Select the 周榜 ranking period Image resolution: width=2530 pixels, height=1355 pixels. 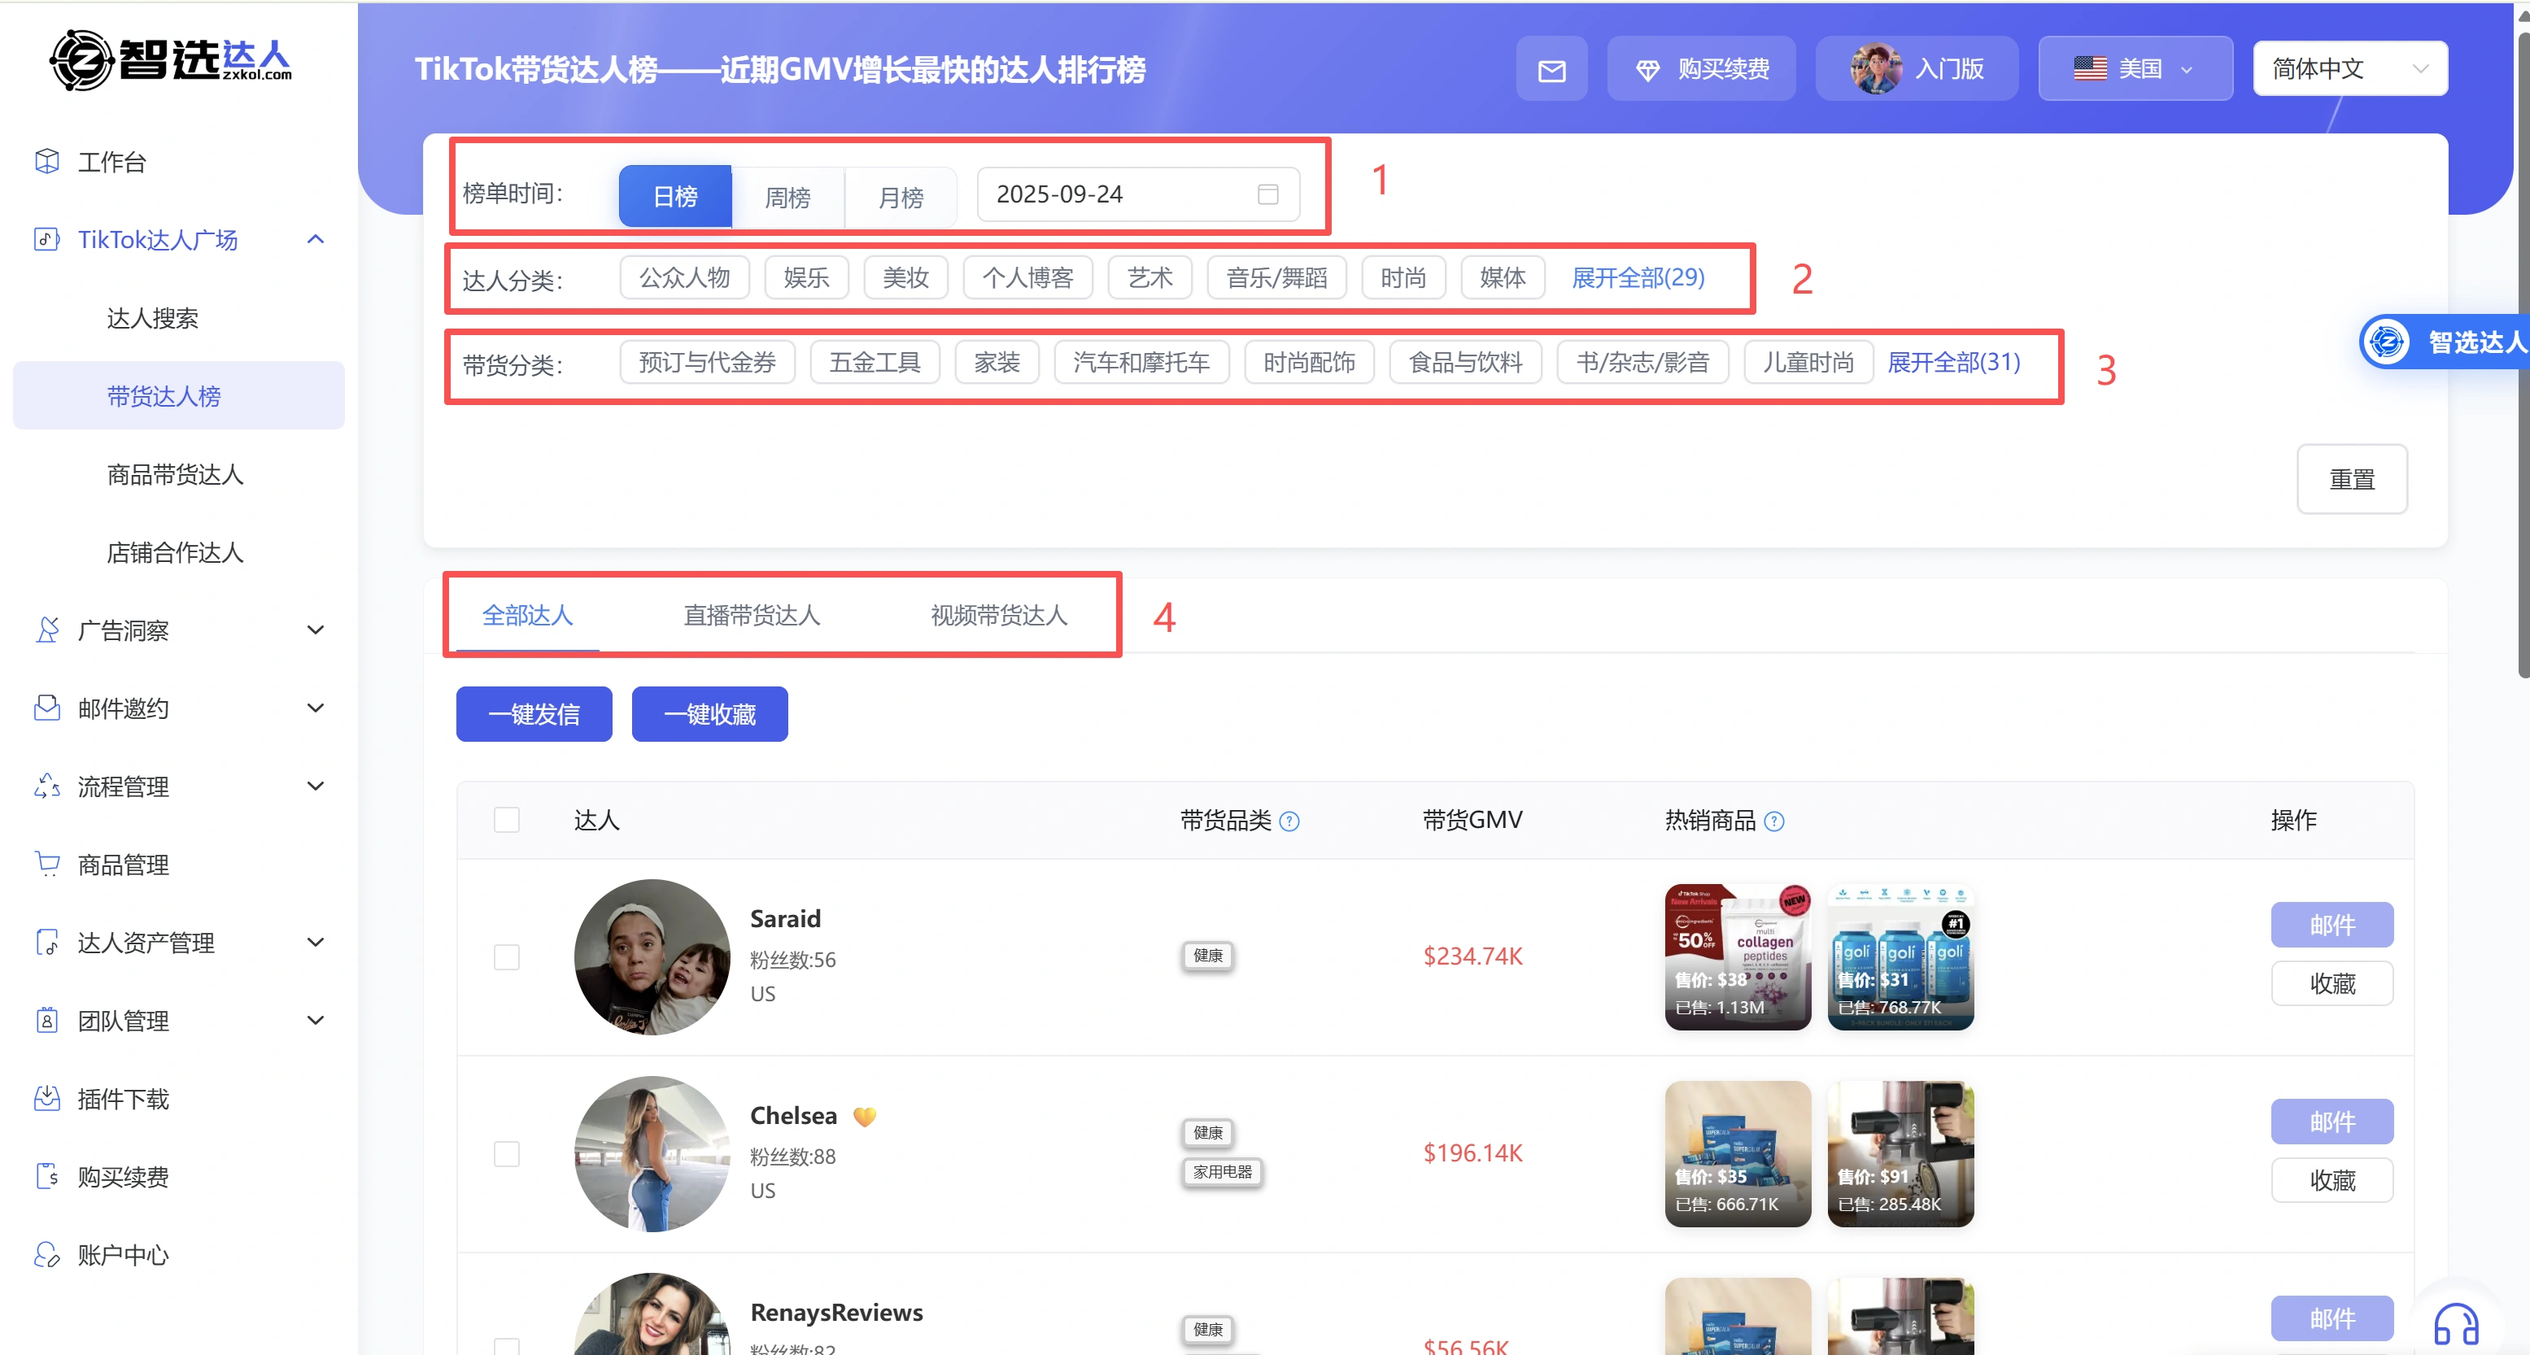click(787, 196)
